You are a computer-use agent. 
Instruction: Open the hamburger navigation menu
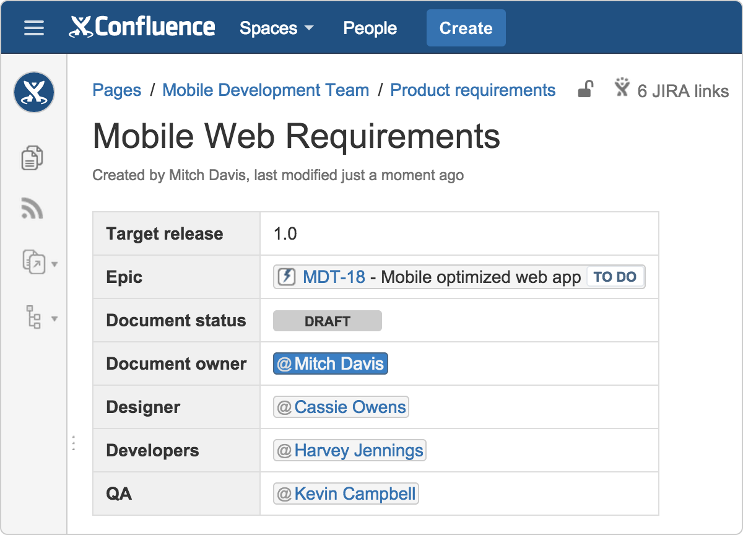click(33, 27)
